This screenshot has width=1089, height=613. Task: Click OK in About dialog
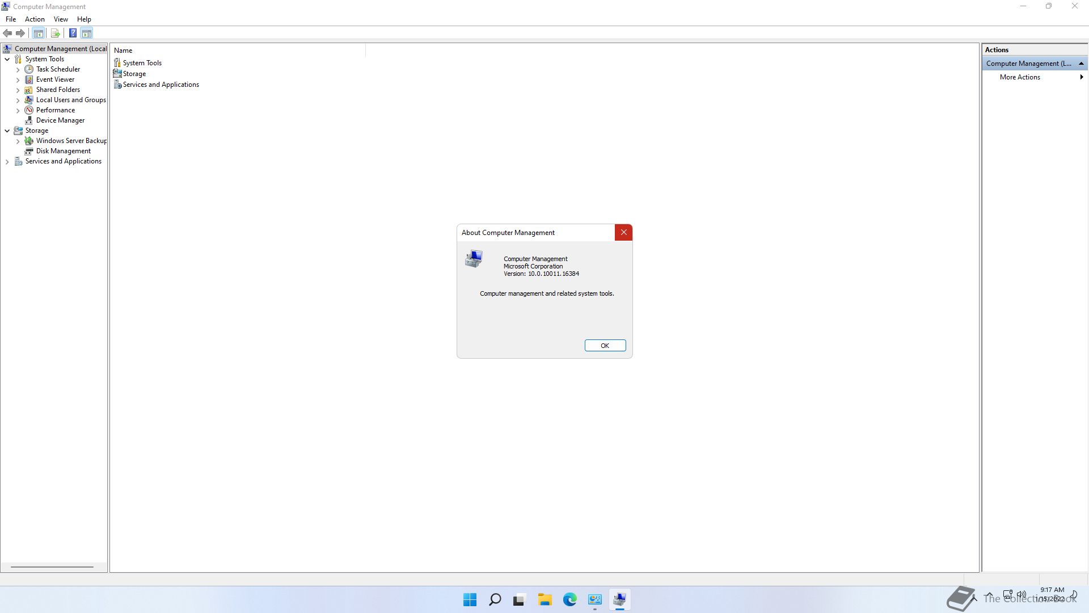coord(605,346)
